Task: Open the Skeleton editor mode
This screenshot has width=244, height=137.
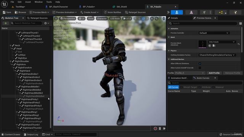Action: click(177, 13)
